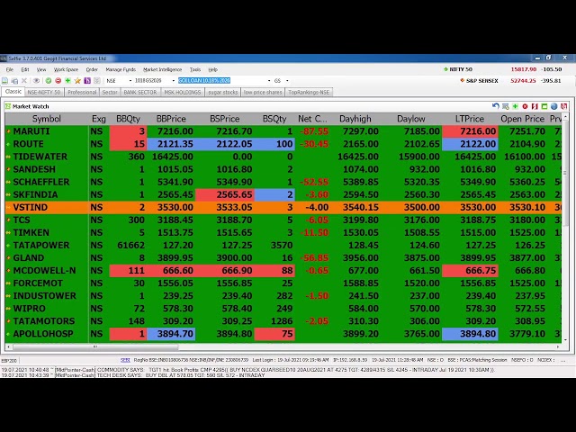Viewport: 576px width, 432px height.
Task: Switch to the BANK SECTOR tab
Action: point(140,92)
